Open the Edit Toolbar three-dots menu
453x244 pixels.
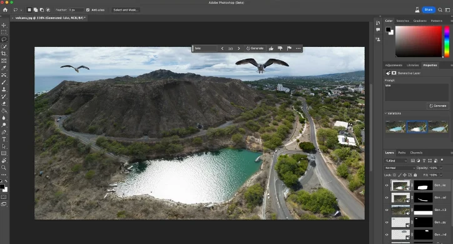pos(4,175)
